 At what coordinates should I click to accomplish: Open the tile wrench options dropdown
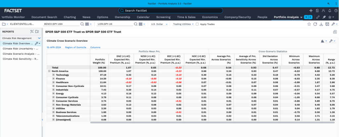332,41
